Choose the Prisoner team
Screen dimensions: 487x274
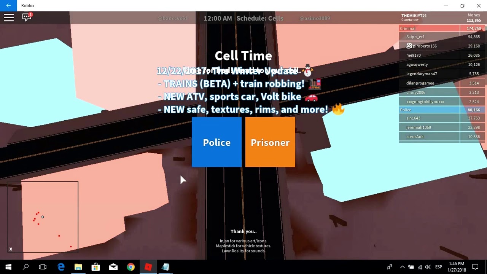coord(270,142)
